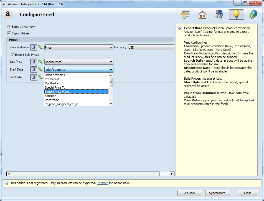Image resolution: width=264 pixels, height=201 pixels.
Task: Click Start Date value-from-database icon
Action: point(34,69)
